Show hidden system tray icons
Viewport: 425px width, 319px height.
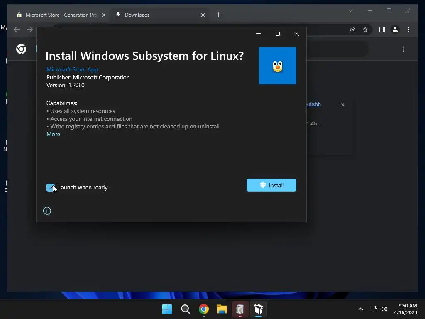click(x=361, y=309)
